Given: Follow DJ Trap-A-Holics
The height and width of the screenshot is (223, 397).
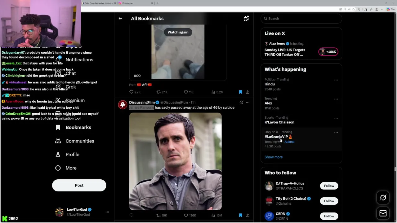Looking at the screenshot, I should (x=329, y=186).
